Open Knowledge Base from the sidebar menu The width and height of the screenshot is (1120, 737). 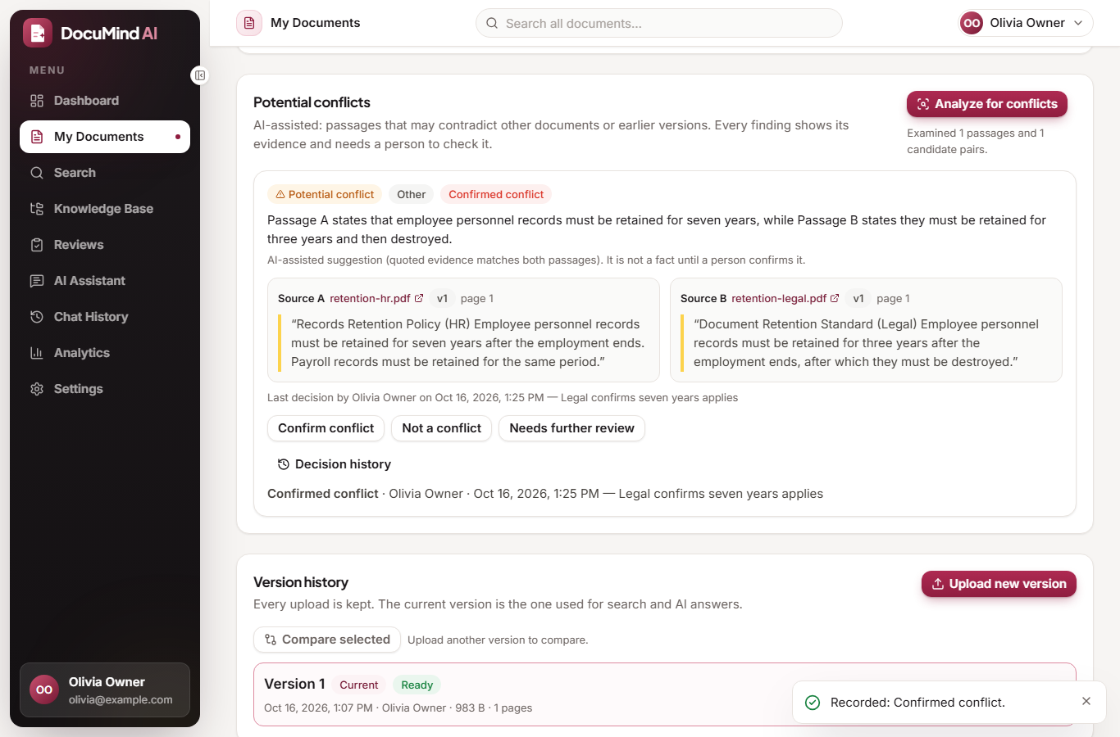(105, 209)
